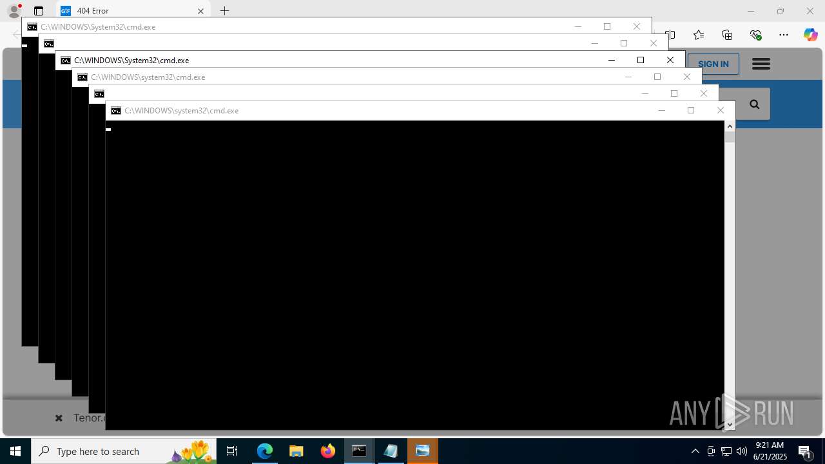
Task: Close the frontmost cmd.exe window
Action: coord(721,110)
